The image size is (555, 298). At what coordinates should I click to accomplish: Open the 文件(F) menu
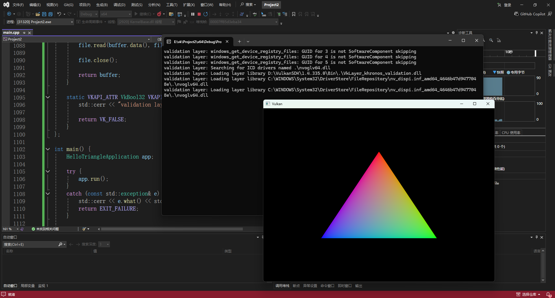click(18, 5)
